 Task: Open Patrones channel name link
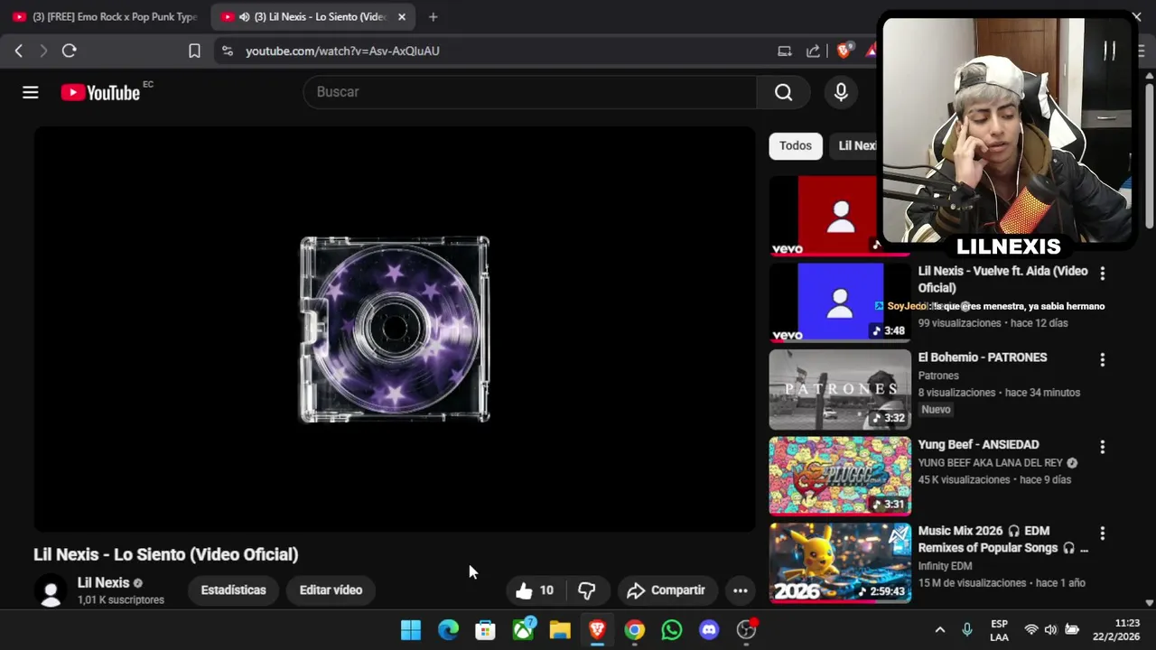(938, 376)
